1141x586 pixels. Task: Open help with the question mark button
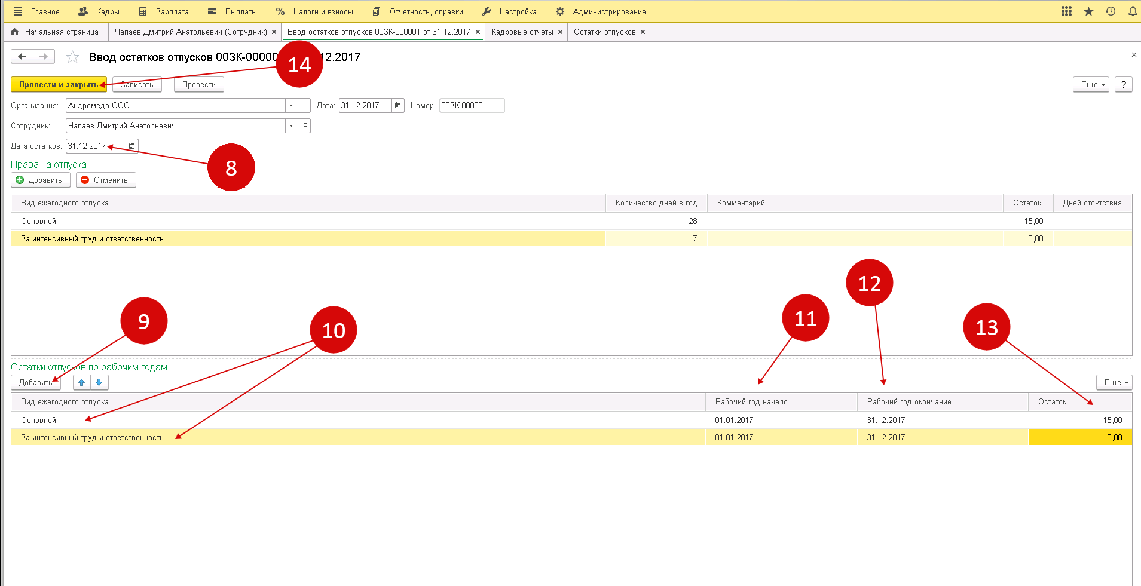pos(1124,85)
